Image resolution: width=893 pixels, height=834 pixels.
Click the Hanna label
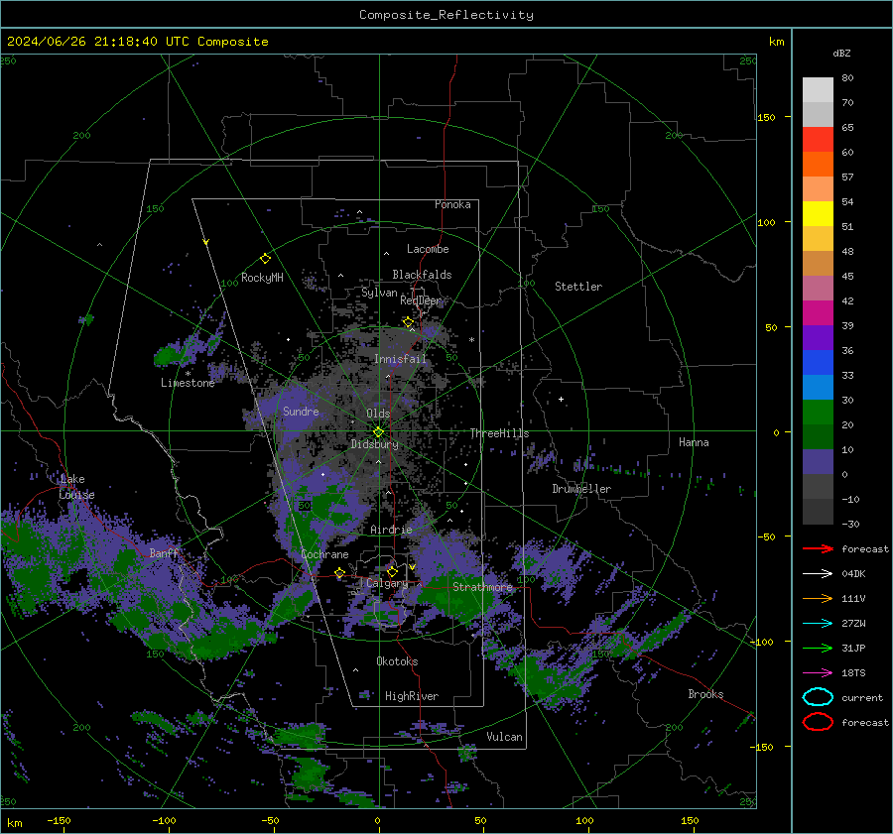point(694,442)
